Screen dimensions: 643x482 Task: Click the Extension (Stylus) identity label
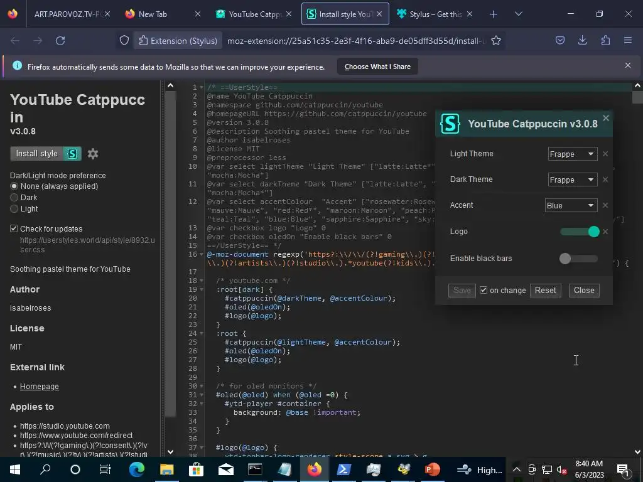[178, 41]
